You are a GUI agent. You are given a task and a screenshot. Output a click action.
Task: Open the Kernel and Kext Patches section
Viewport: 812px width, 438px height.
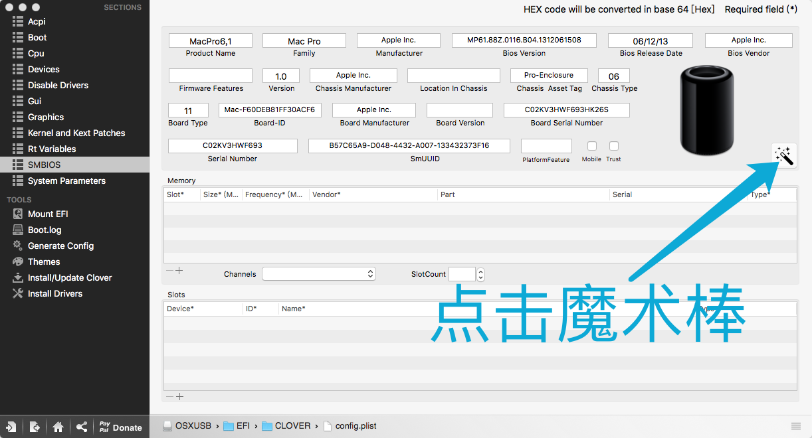[x=76, y=133]
